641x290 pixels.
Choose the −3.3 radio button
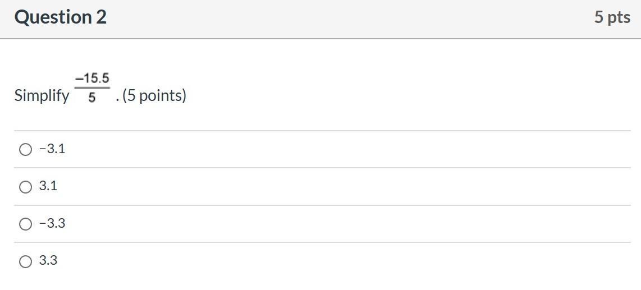[x=25, y=224]
